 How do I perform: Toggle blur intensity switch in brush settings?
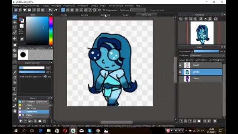point(45,77)
